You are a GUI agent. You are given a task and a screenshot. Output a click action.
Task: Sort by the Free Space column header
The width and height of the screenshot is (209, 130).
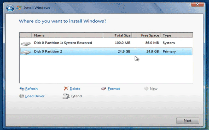click(x=146, y=35)
